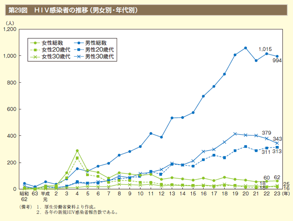293x221 pixels.
Task: Select the 男性20歳代 legend entry
Action: 94,50
